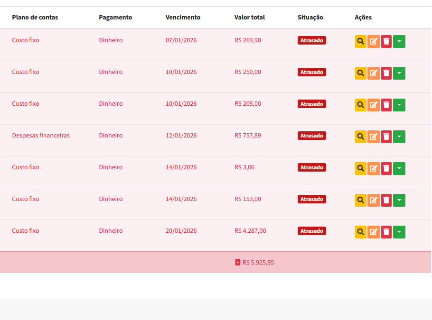The height and width of the screenshot is (320, 432).
Task: Select the Despesas financeiras account text
Action: point(41,136)
